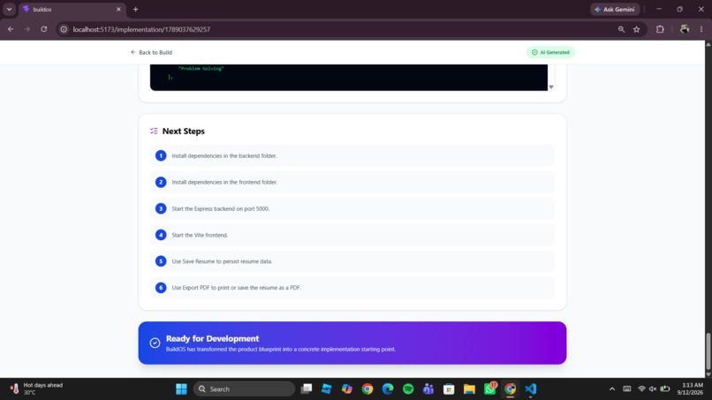The width and height of the screenshot is (712, 400).
Task: Open the Chrome profile avatar
Action: click(685, 29)
